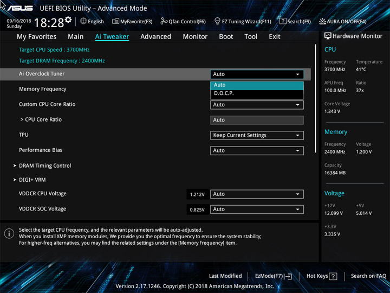
Task: Toggle AURA ON/OFF(F4) lighting
Action: click(x=343, y=21)
